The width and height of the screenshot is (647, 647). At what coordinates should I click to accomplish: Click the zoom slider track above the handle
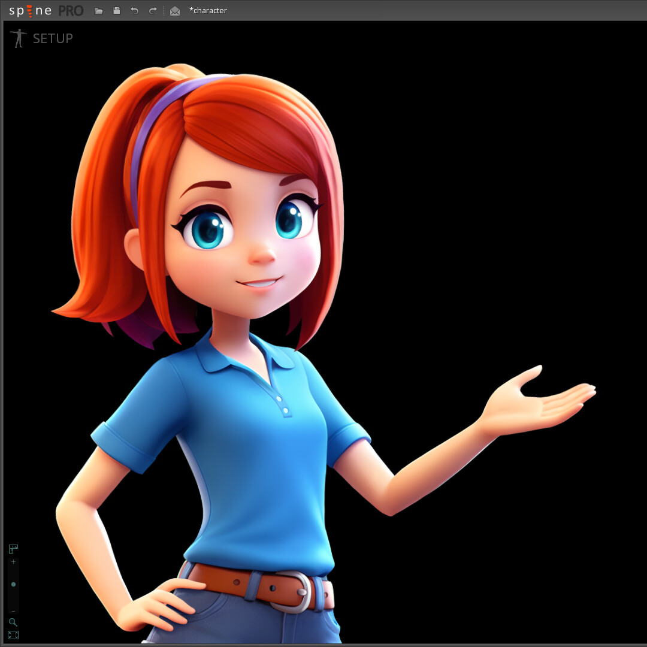click(13, 572)
